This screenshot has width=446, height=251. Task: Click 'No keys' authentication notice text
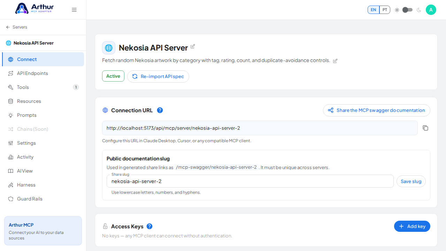tap(167, 236)
